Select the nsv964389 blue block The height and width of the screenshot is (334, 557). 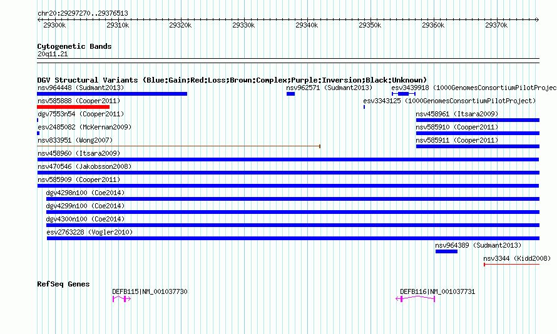446,251
